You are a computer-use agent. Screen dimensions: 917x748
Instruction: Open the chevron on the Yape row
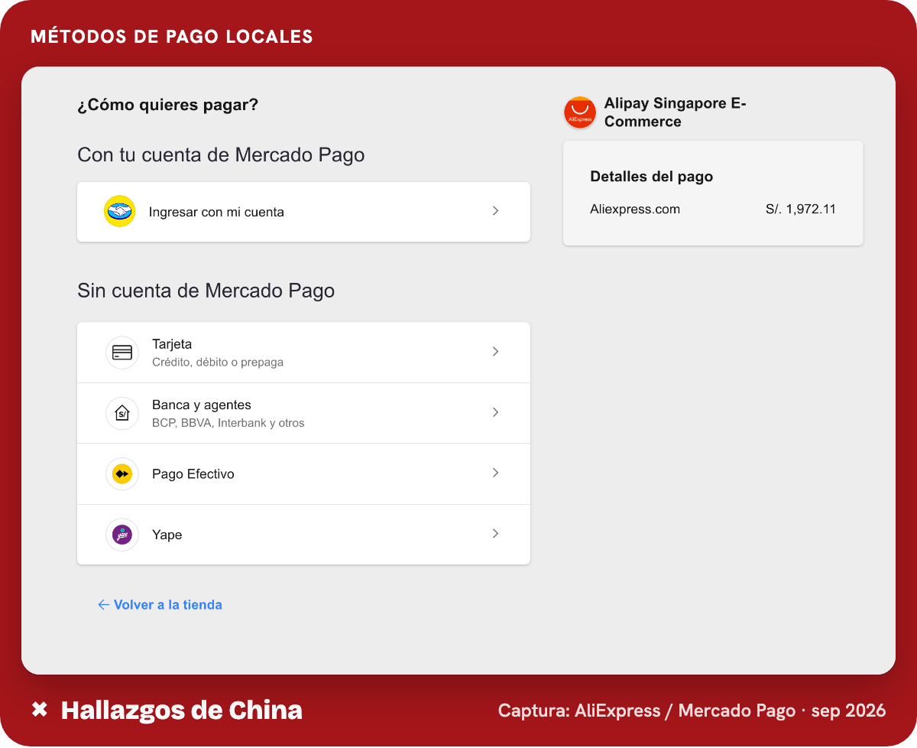pyautogui.click(x=496, y=534)
